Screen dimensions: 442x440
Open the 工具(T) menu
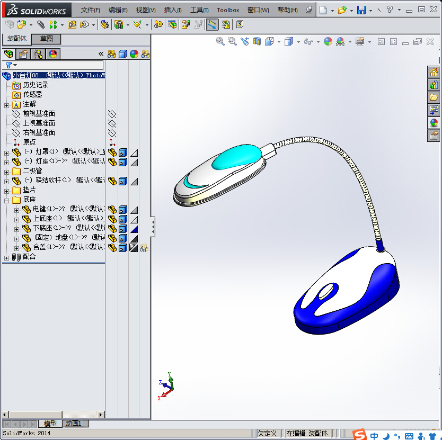199,10
